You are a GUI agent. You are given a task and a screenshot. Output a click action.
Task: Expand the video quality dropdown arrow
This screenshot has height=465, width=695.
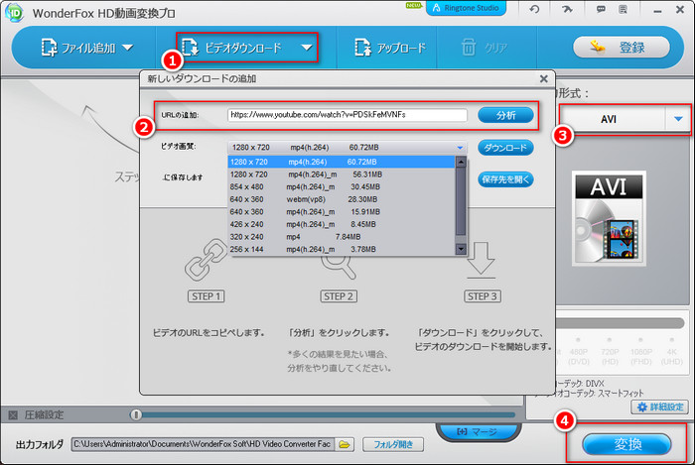point(460,147)
